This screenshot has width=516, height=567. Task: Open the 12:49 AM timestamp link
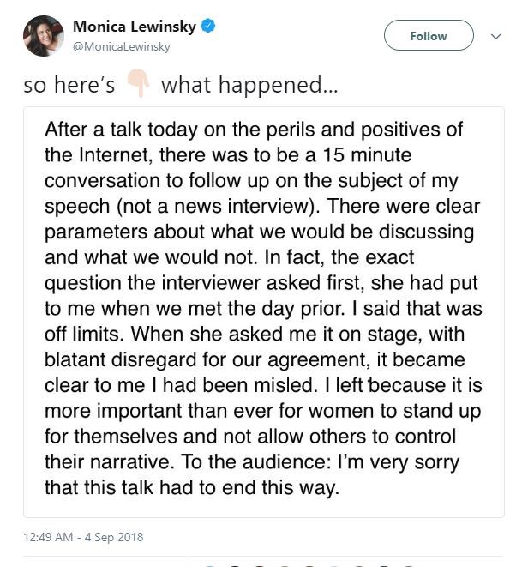[51, 538]
